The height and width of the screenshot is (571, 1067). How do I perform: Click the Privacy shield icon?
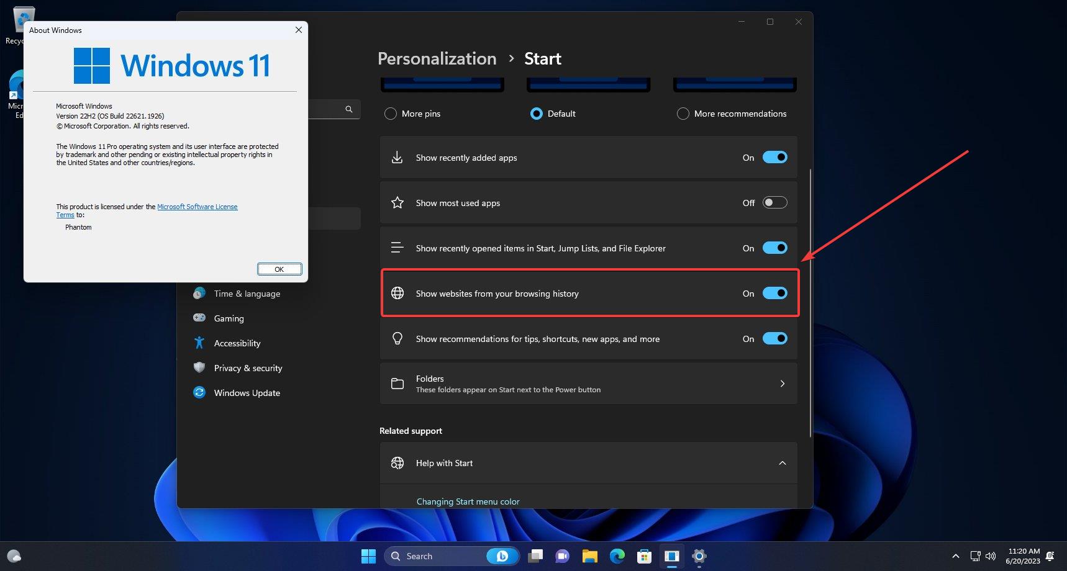[x=199, y=367]
